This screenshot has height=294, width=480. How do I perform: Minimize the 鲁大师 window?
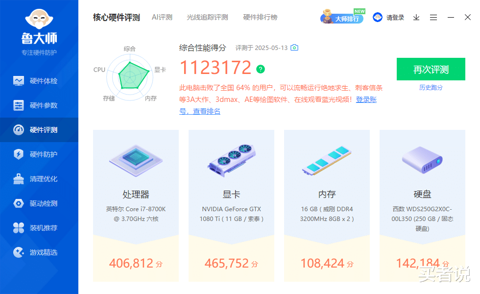pyautogui.click(x=451, y=18)
